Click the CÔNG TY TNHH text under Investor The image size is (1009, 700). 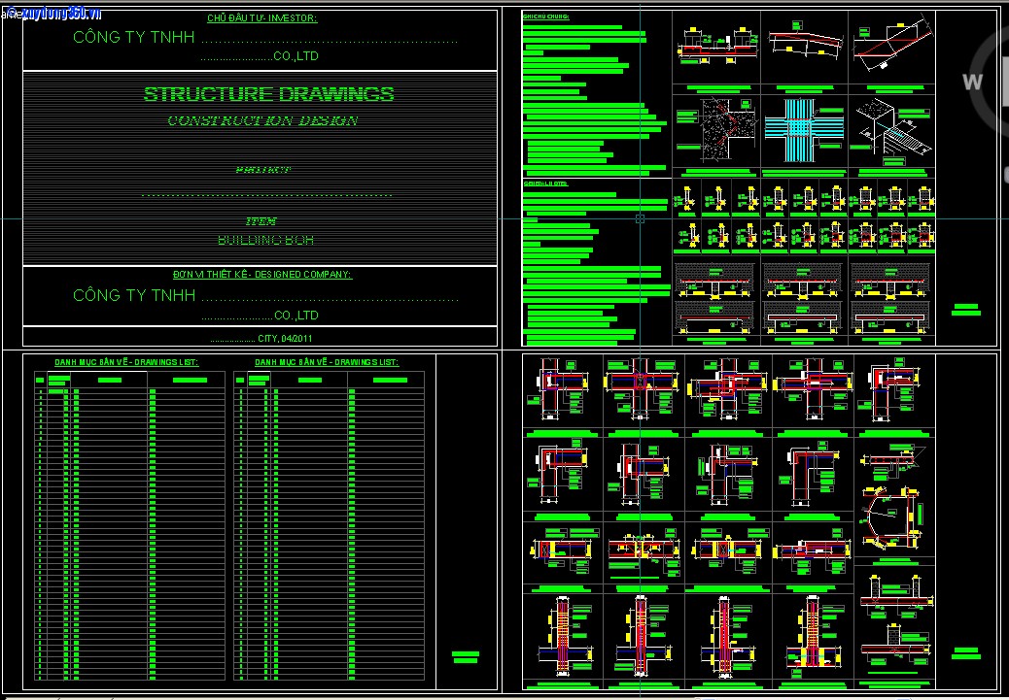coord(134,38)
